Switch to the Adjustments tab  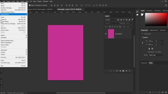[x=154, y=30]
